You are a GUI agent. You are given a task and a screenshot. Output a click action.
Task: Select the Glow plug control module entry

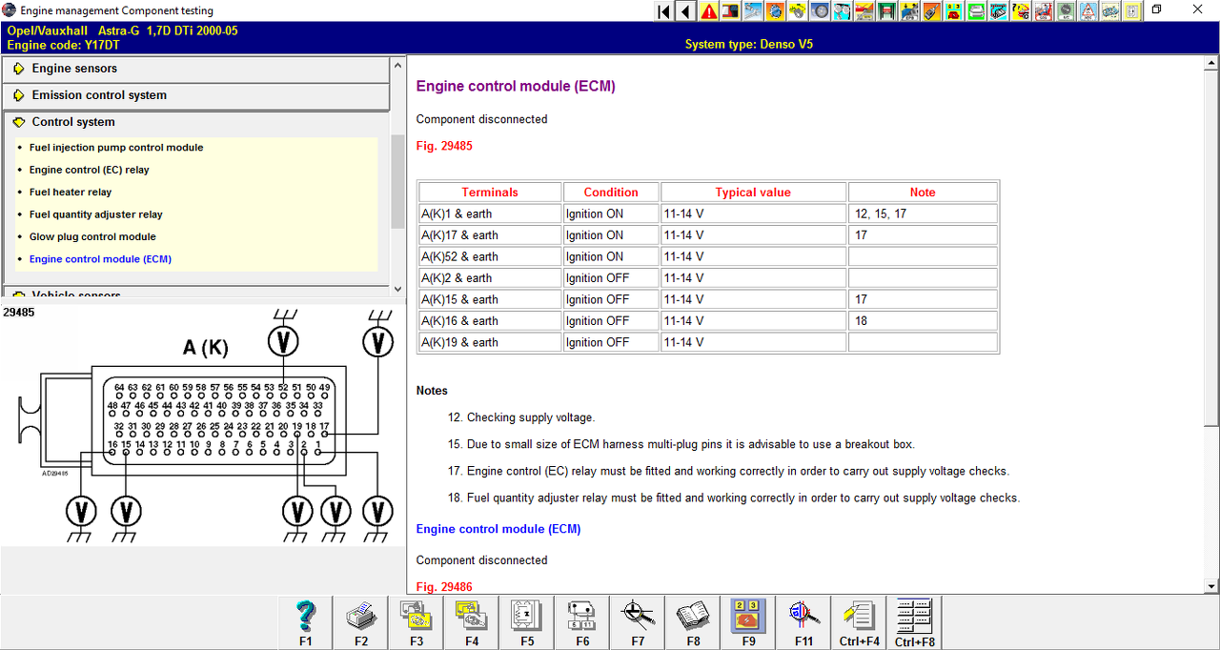92,236
